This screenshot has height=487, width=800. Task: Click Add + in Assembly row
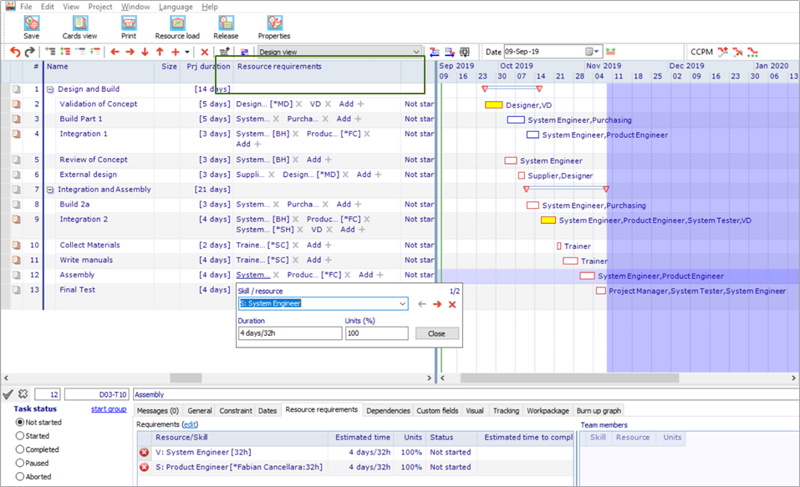click(371, 275)
